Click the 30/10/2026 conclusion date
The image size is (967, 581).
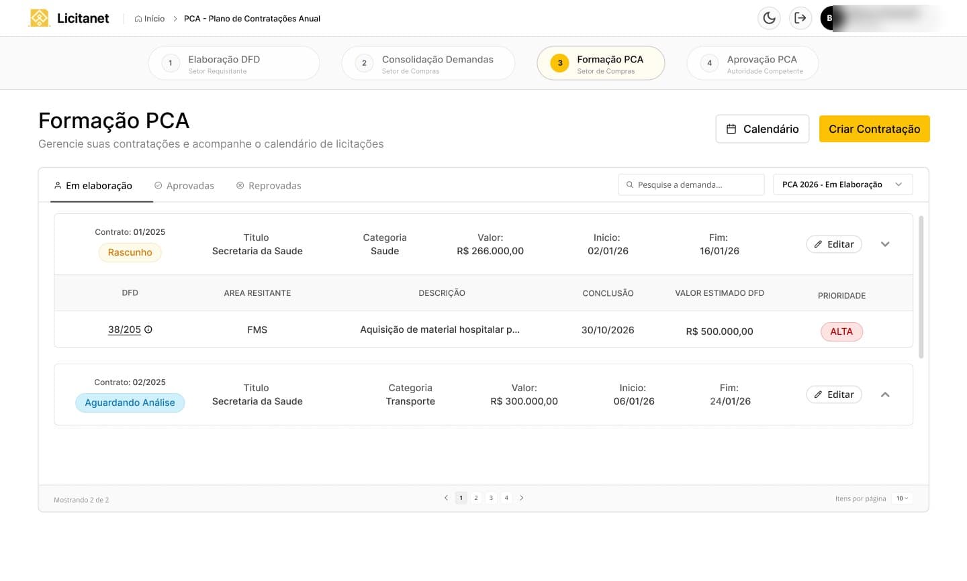point(608,330)
